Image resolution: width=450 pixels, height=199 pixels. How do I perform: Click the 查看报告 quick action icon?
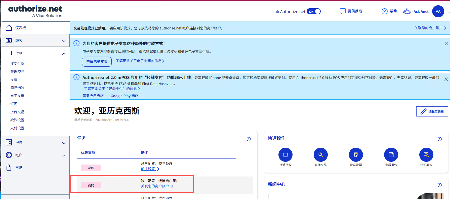click(x=391, y=155)
